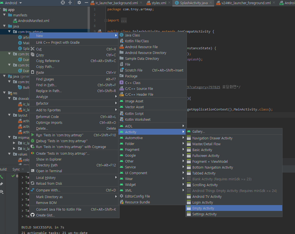Open the Activity submenu
This screenshot has height=234, width=295.
pos(153,132)
